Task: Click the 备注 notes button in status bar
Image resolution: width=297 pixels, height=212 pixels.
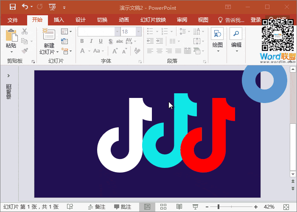Action: 97,207
